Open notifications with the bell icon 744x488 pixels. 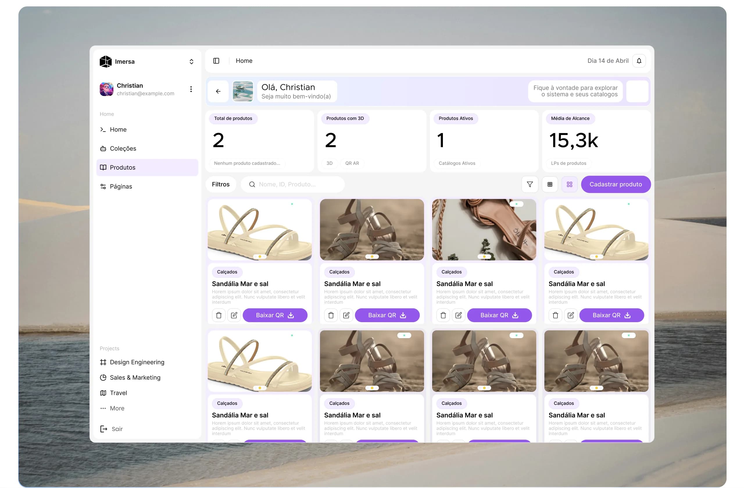(639, 61)
